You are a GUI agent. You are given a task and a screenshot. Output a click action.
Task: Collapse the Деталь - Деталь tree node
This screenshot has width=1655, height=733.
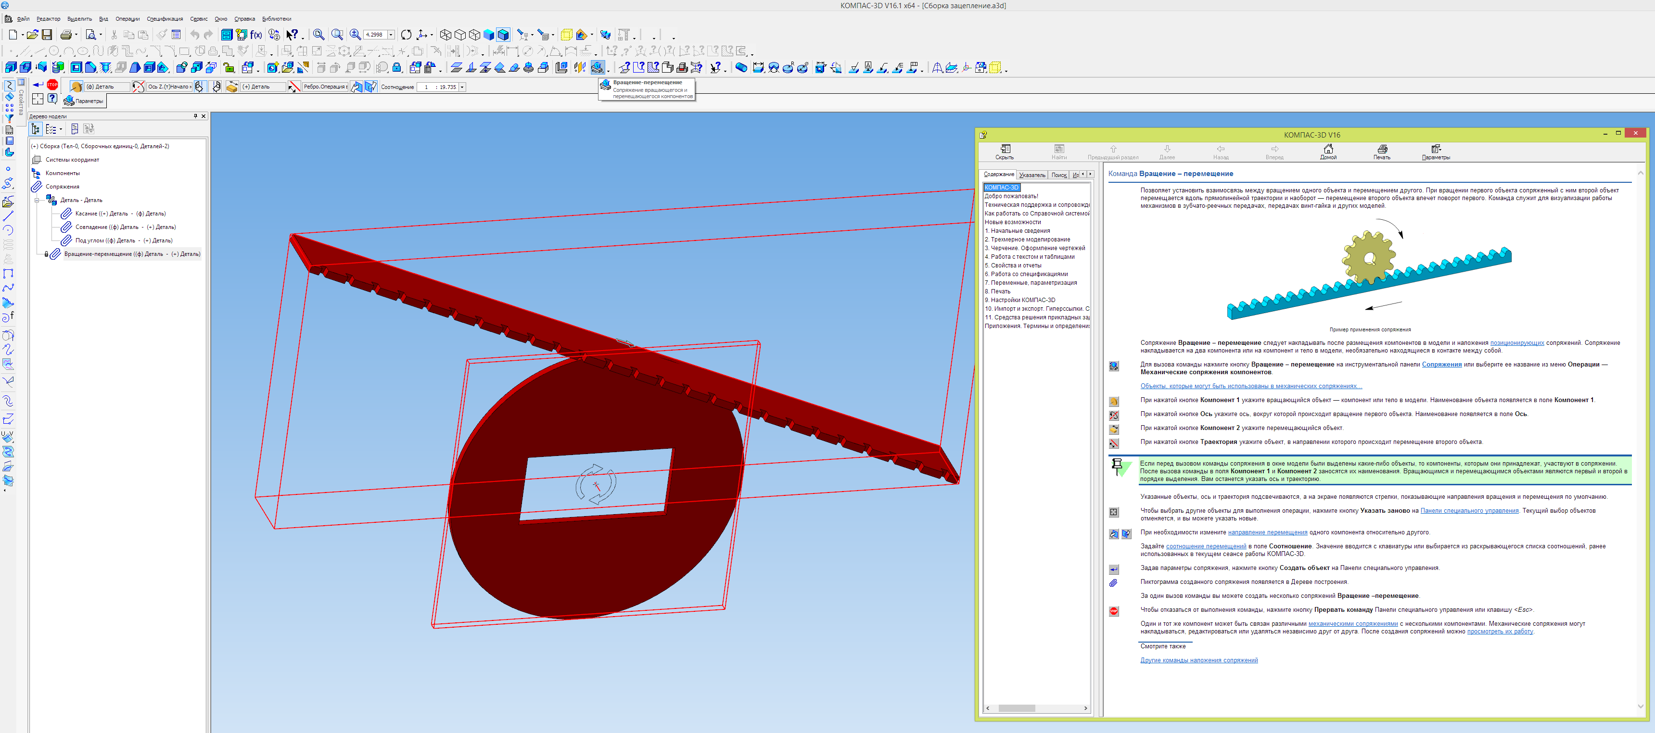coord(37,201)
